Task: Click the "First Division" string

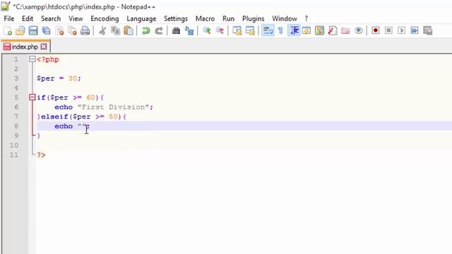Action: tap(113, 107)
